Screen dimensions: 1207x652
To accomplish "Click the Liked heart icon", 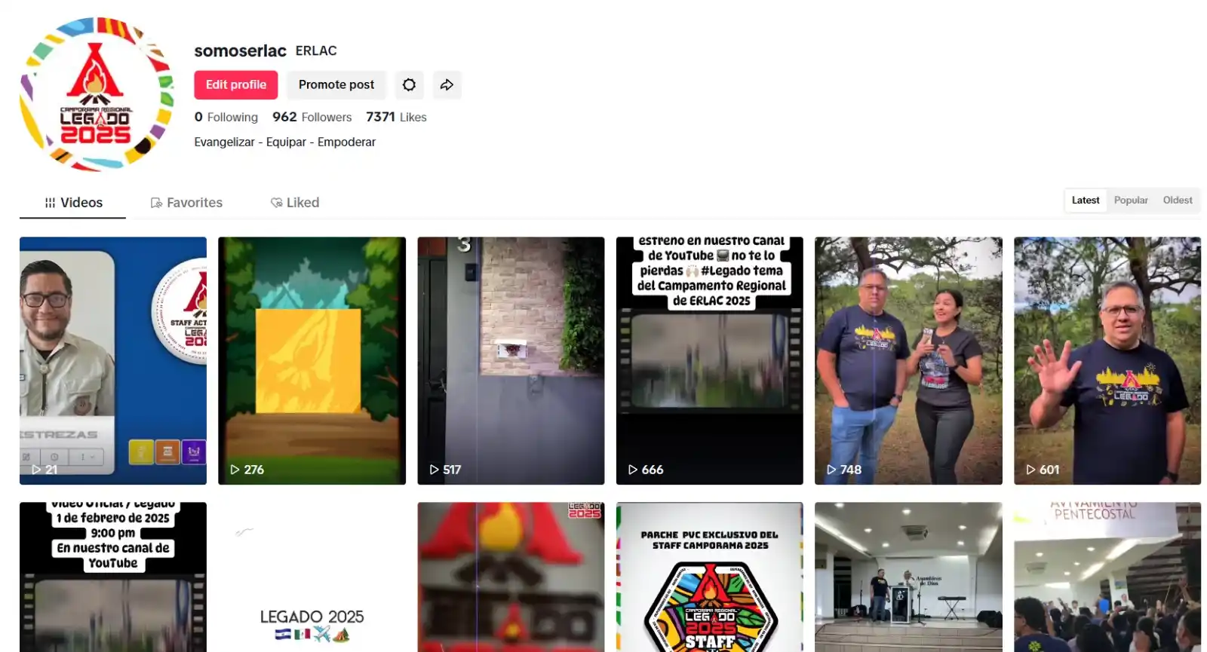I will click(x=276, y=203).
